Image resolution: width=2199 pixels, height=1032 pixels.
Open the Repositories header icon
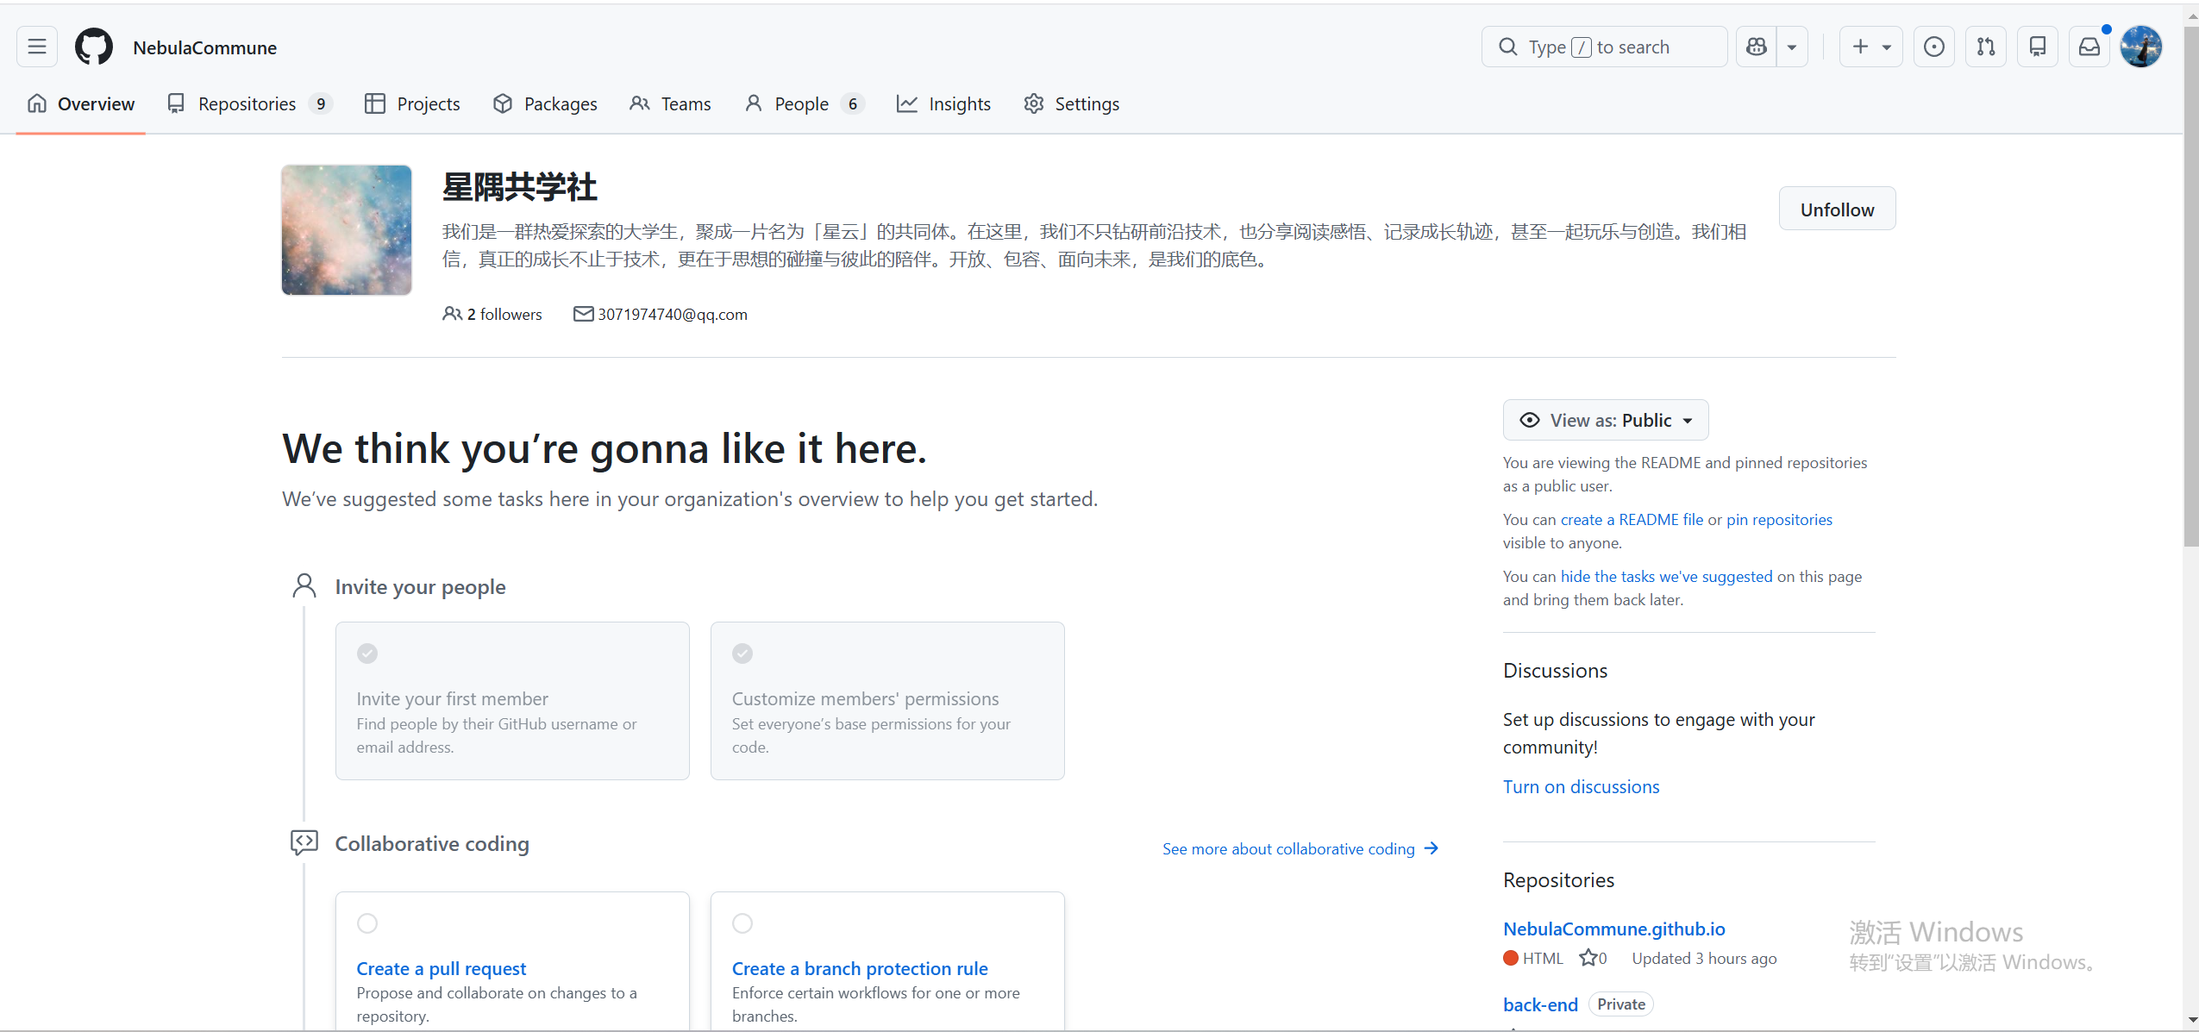tap(2037, 47)
